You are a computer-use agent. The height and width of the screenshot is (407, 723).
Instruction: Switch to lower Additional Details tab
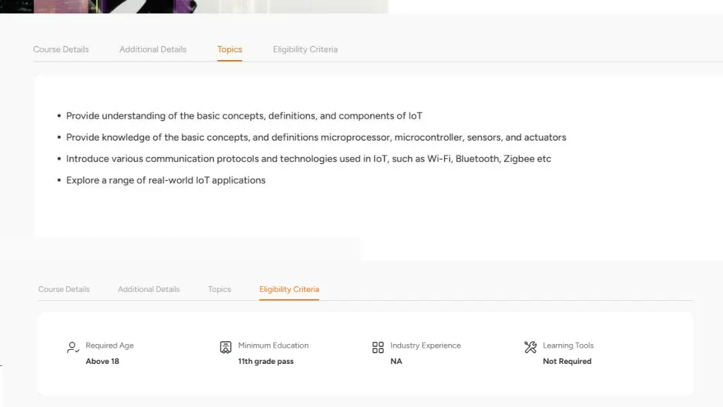tap(148, 289)
